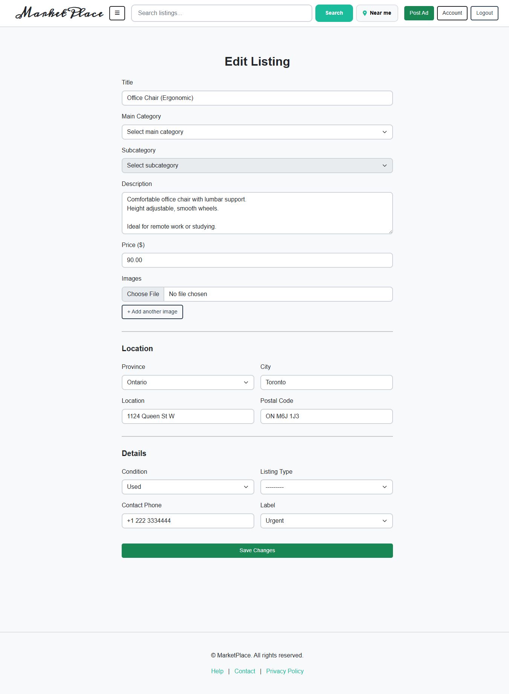Click into the Search listings field

point(222,13)
